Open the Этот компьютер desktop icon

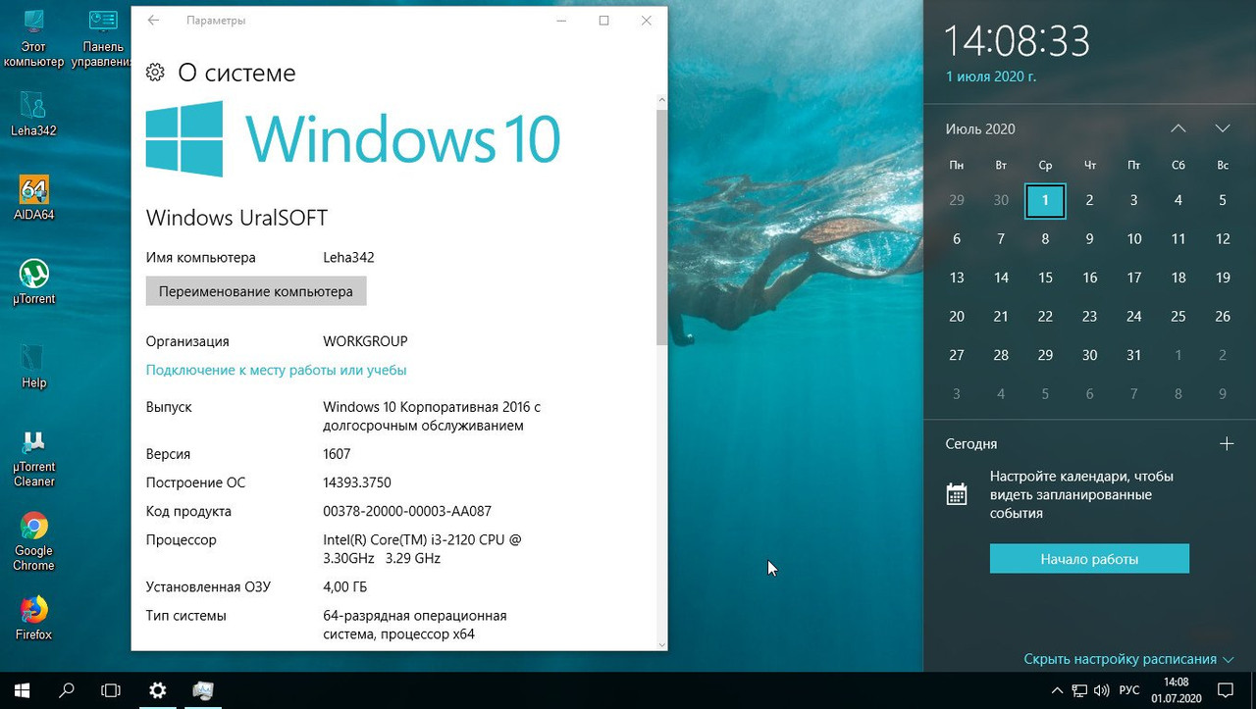[33, 38]
